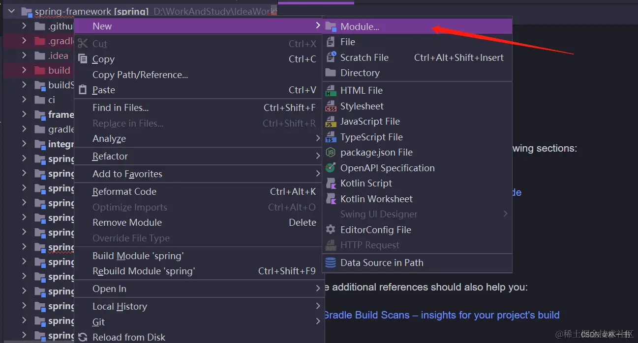The image size is (638, 343).
Task: Click the OpenAPI Specification icon
Action: pos(331,168)
